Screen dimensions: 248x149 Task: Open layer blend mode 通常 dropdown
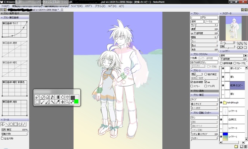pos(231,55)
